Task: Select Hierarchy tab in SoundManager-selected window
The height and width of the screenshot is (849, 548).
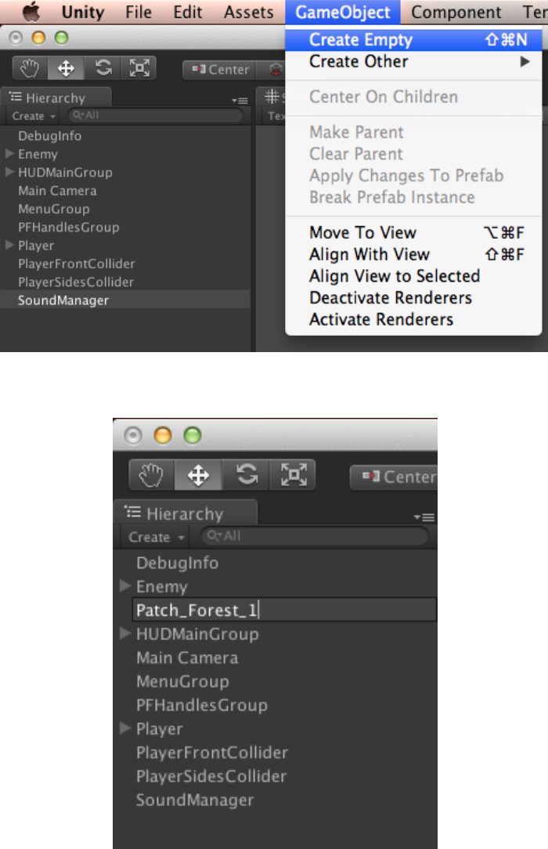Action: [56, 98]
